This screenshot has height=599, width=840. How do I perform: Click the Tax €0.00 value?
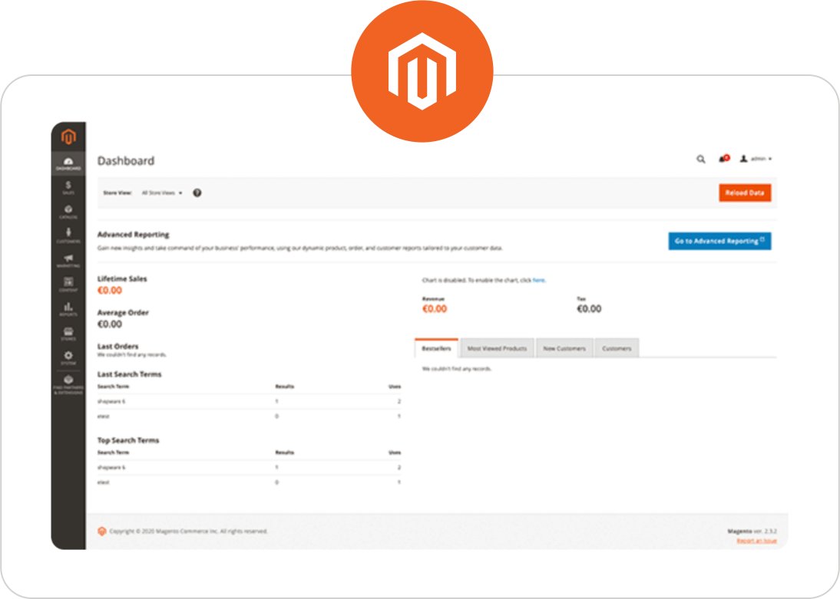tap(589, 309)
